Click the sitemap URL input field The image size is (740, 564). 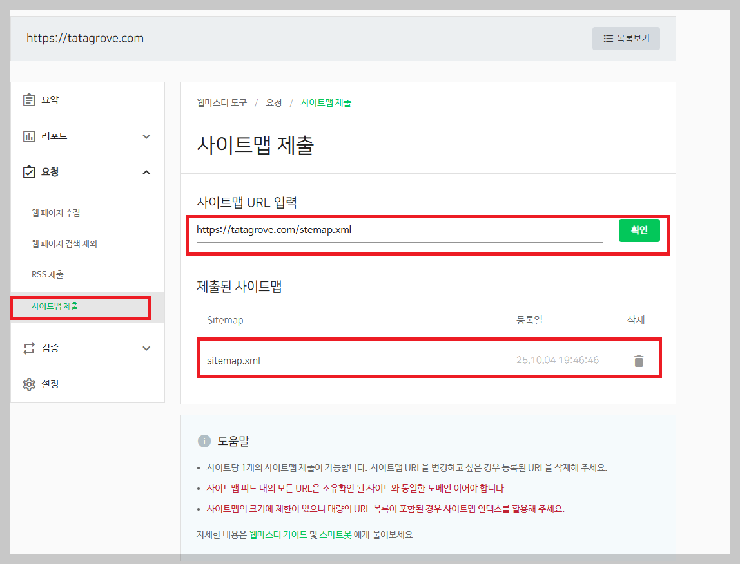click(x=400, y=230)
